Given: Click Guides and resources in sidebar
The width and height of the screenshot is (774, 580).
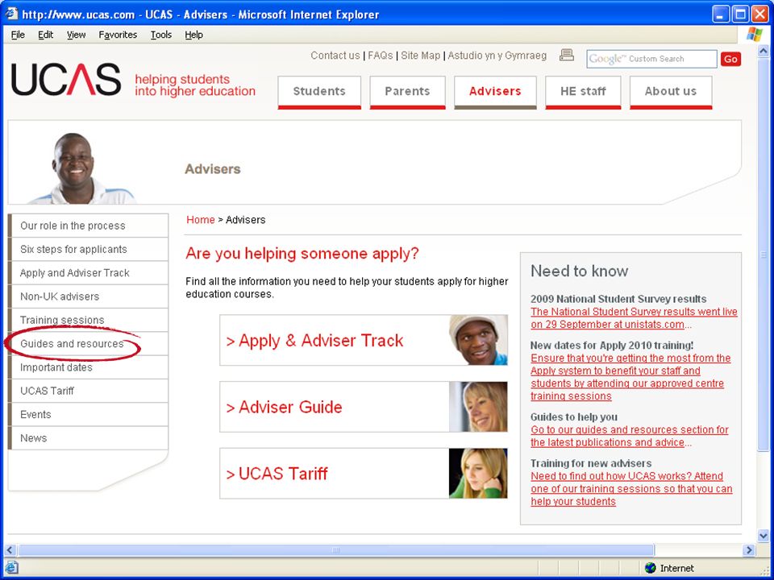Looking at the screenshot, I should coord(89,344).
